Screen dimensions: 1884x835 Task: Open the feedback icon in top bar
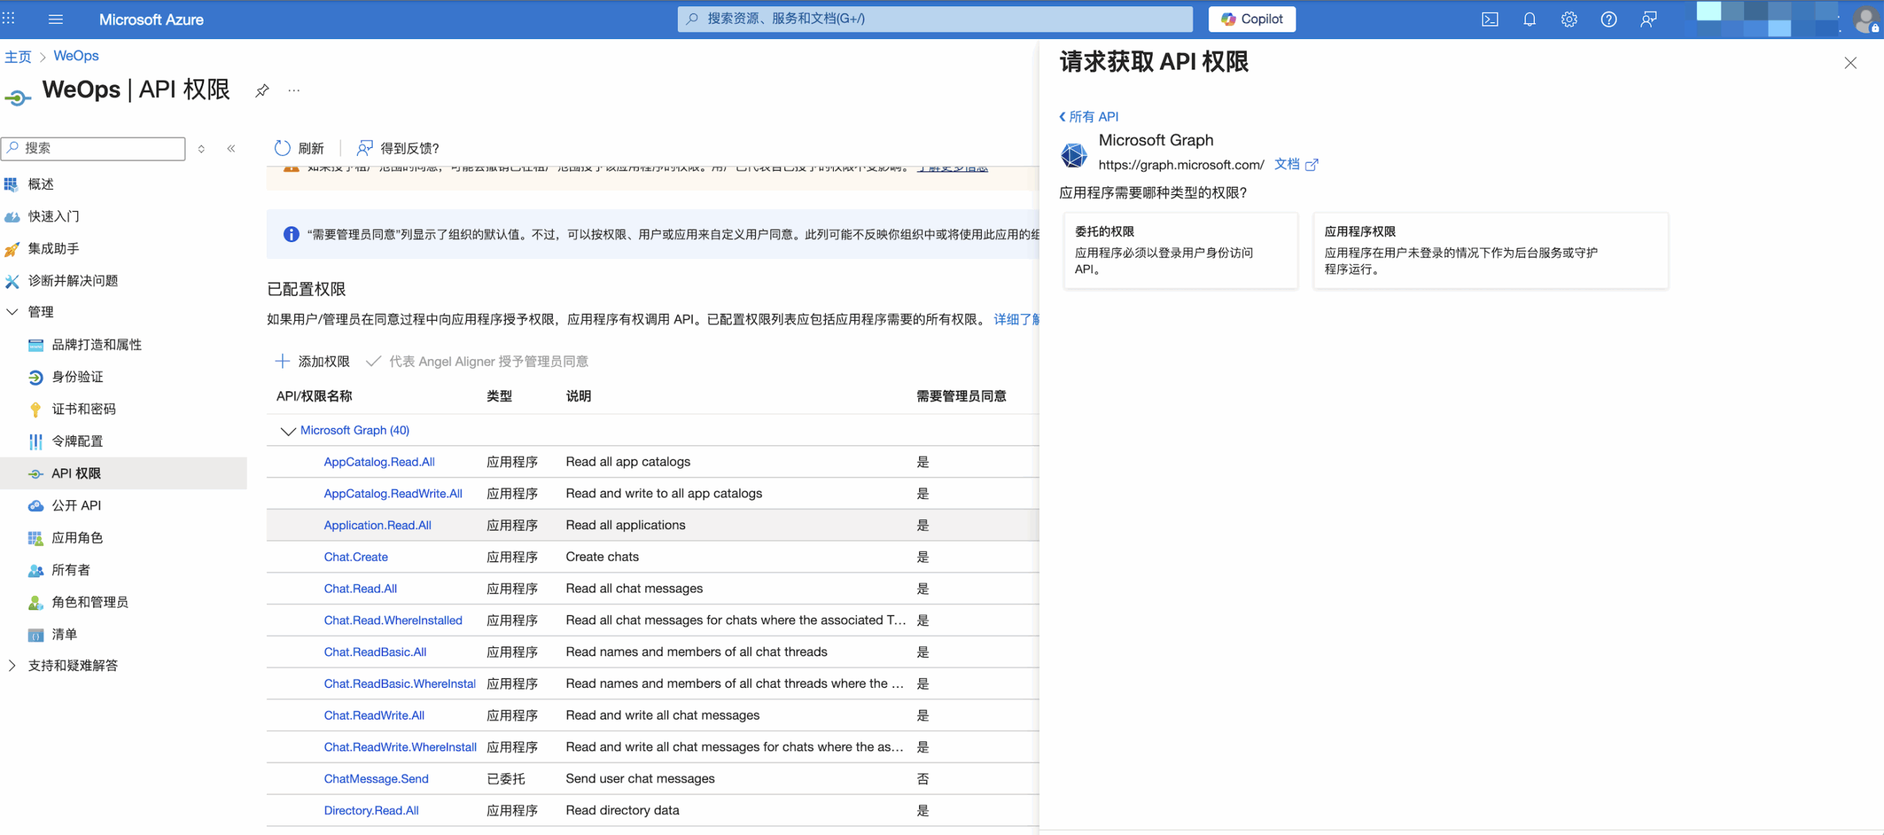click(1648, 19)
